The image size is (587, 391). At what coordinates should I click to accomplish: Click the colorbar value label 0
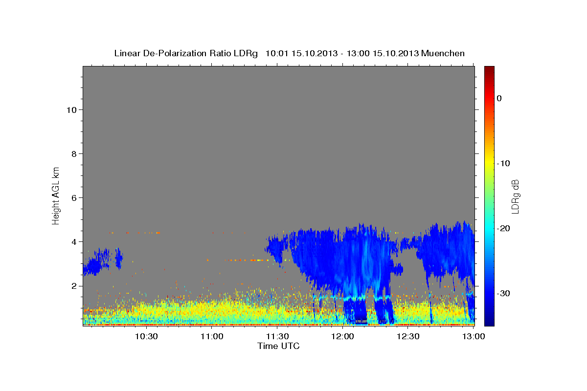click(x=499, y=98)
